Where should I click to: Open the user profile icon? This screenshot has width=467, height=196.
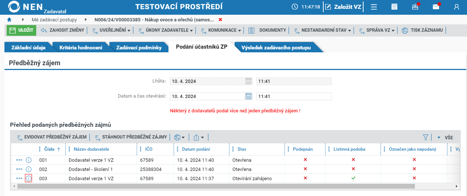coord(457,7)
